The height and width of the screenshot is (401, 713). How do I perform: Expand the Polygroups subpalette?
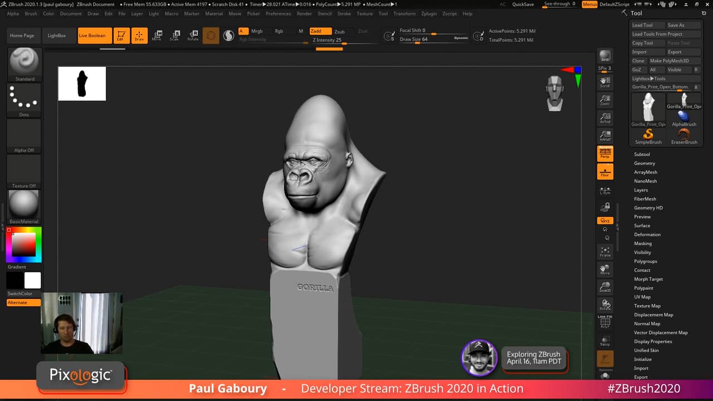[x=646, y=261]
